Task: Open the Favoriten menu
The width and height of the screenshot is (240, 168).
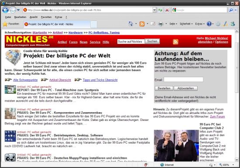Action: pos(46,17)
